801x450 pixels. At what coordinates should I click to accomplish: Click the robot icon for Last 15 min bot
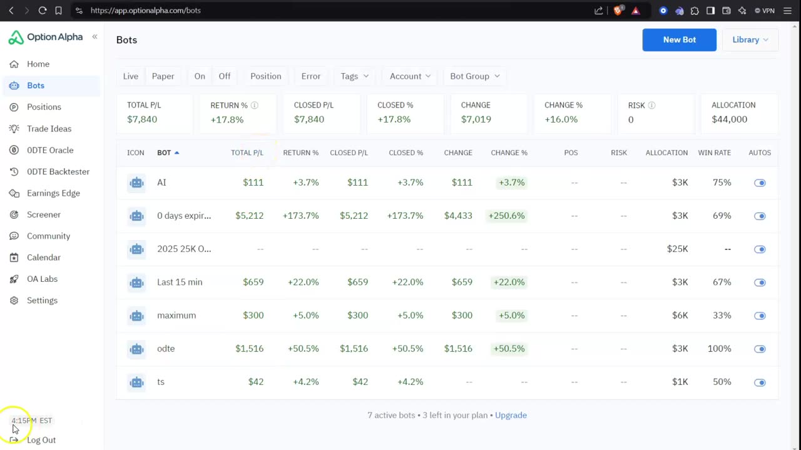click(x=136, y=282)
